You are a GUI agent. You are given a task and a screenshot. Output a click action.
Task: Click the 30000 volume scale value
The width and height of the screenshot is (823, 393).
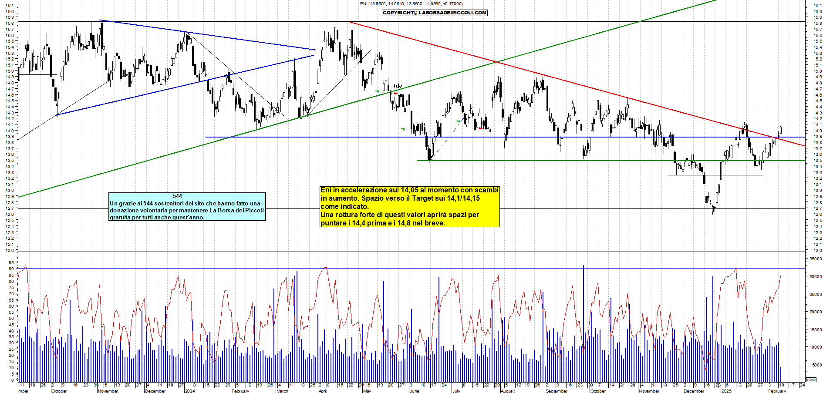[816, 276]
